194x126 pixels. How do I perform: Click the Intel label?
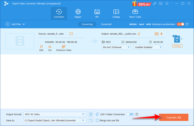141,24
